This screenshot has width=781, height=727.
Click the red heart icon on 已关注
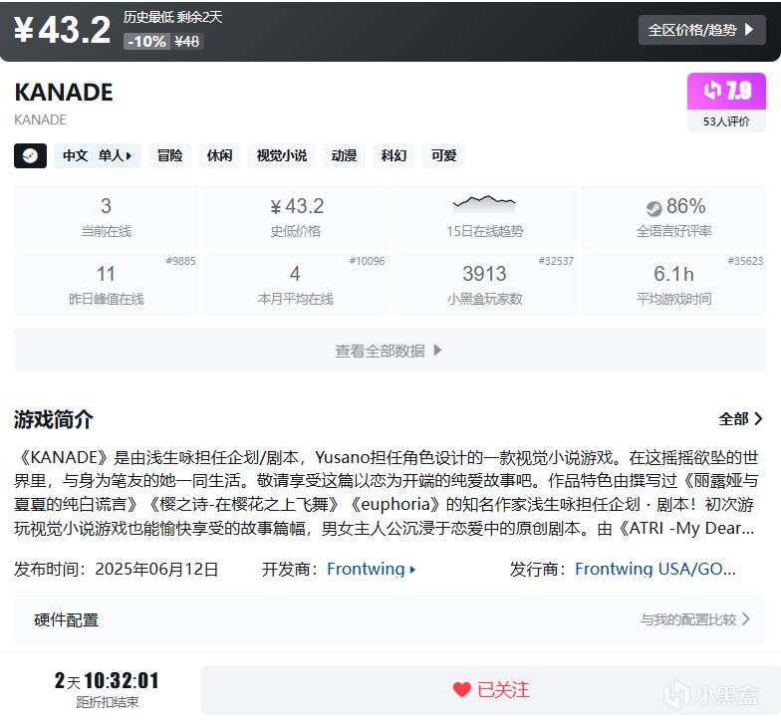coord(462,689)
